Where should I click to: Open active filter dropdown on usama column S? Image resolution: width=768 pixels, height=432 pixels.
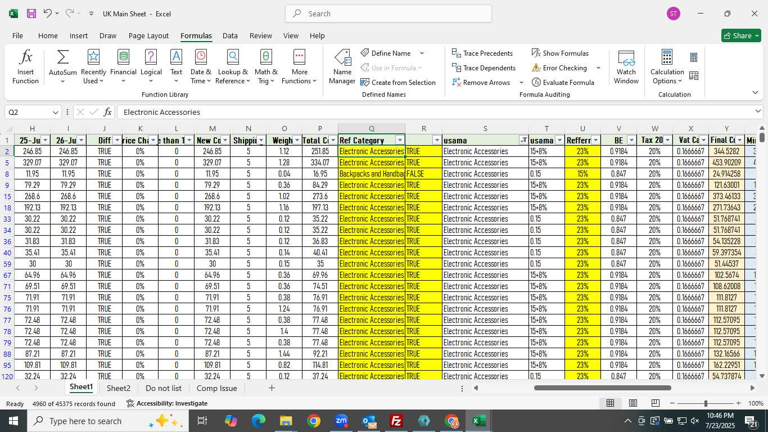pyautogui.click(x=523, y=140)
